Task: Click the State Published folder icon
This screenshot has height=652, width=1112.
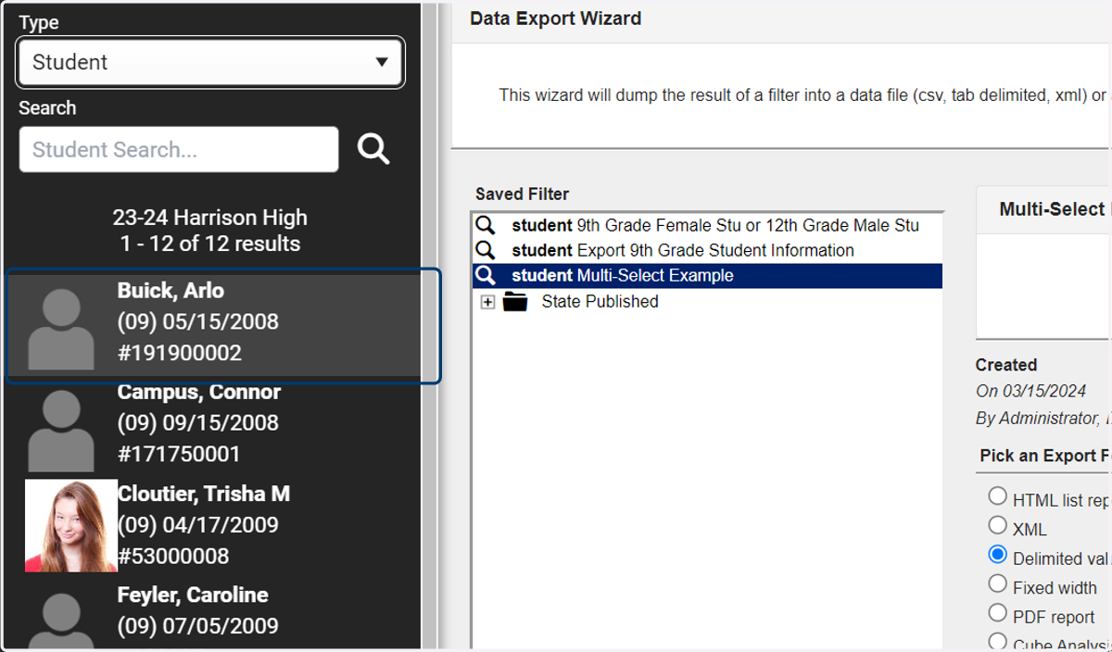Action: pyautogui.click(x=515, y=302)
